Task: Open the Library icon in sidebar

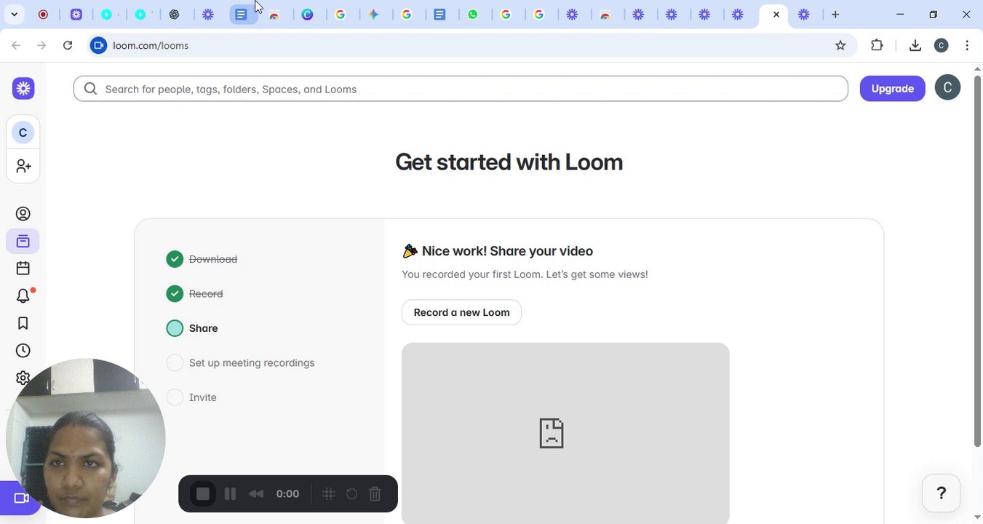Action: coord(23,241)
